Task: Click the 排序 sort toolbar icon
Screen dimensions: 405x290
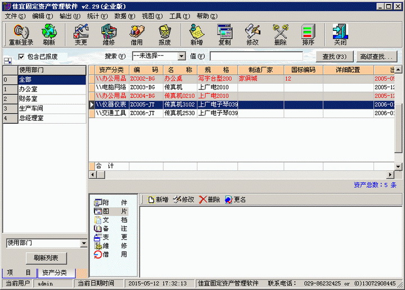Action: point(308,35)
